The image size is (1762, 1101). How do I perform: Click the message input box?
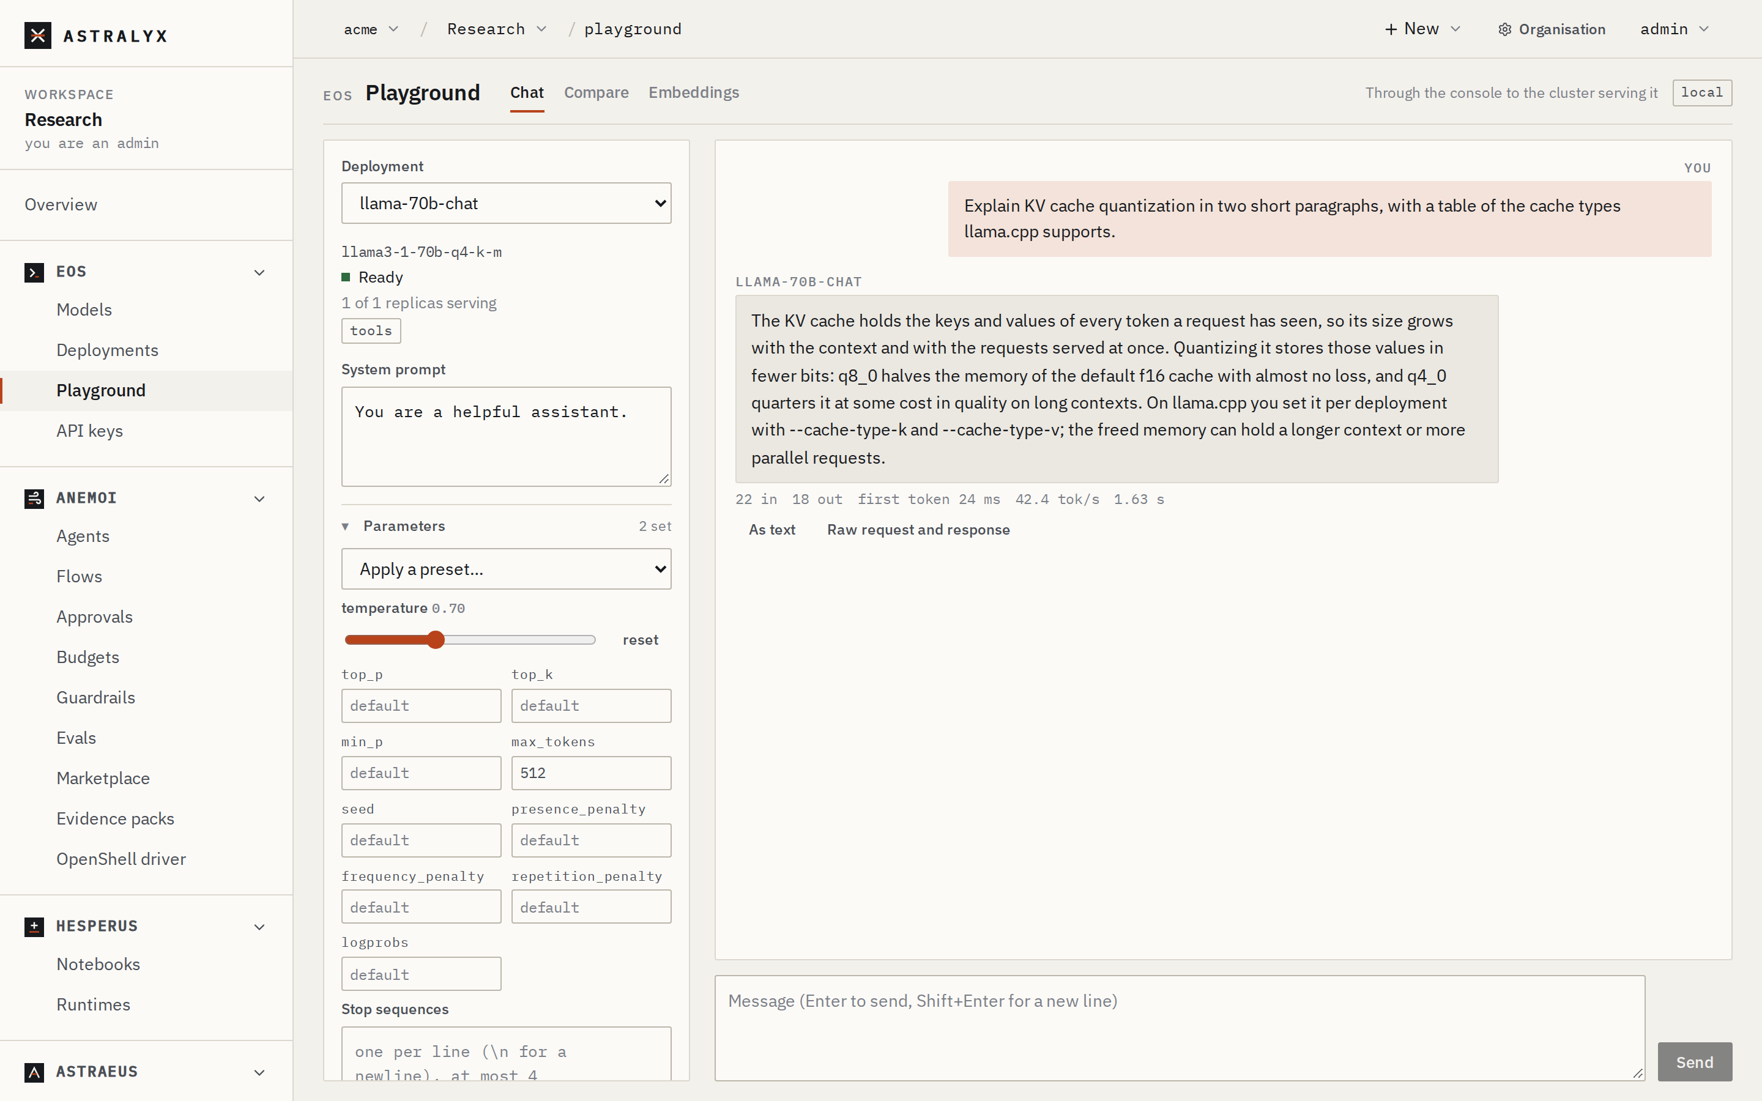pyautogui.click(x=1180, y=1028)
